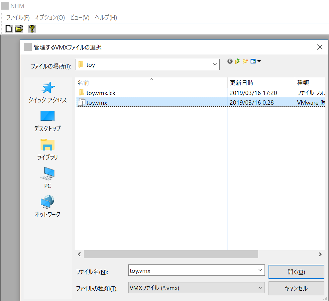Open the オプション(O) menu
Screen dimensions: 329x301
(50, 17)
